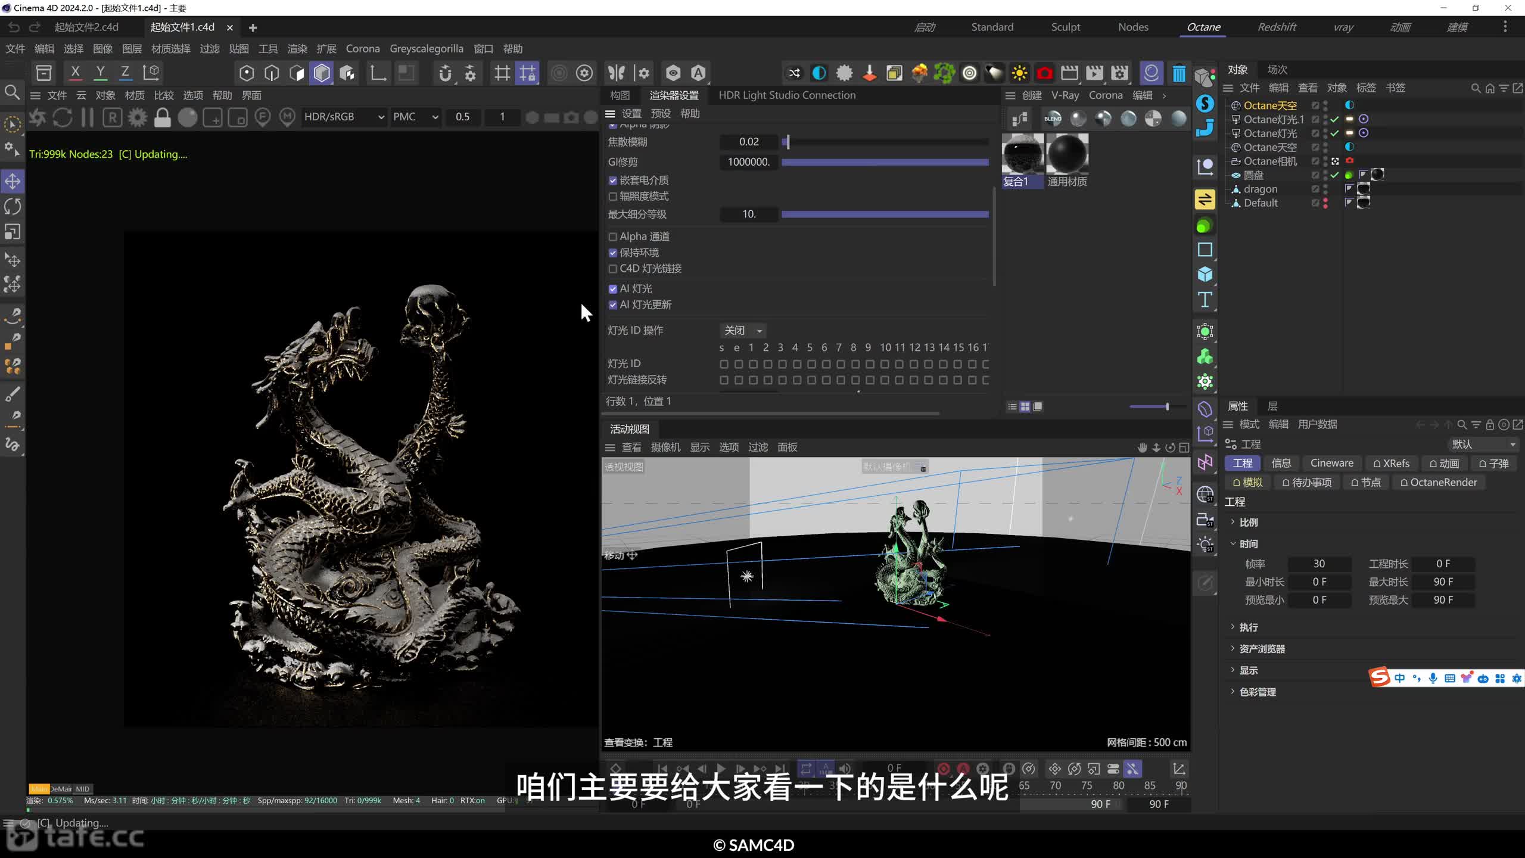1525x858 pixels.
Task: Toggle the AI 灯光更新 checkbox
Action: click(x=613, y=305)
